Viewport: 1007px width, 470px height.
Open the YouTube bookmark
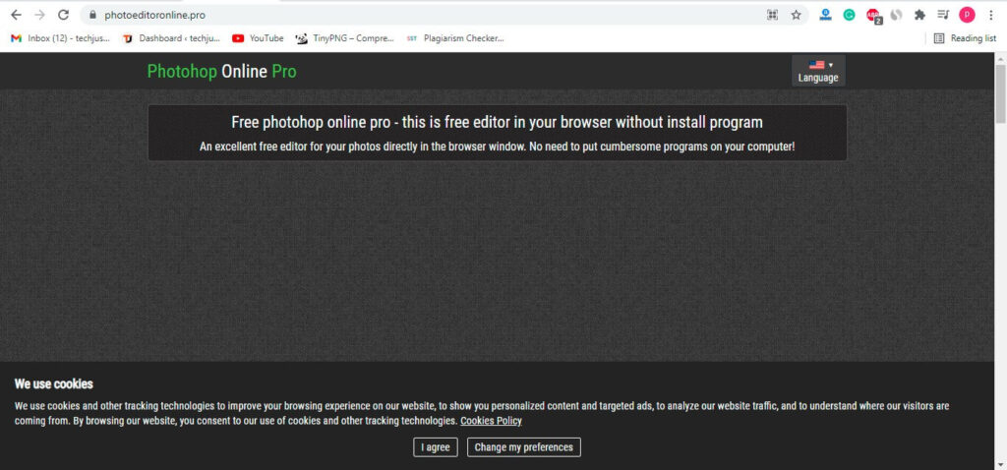tap(258, 38)
